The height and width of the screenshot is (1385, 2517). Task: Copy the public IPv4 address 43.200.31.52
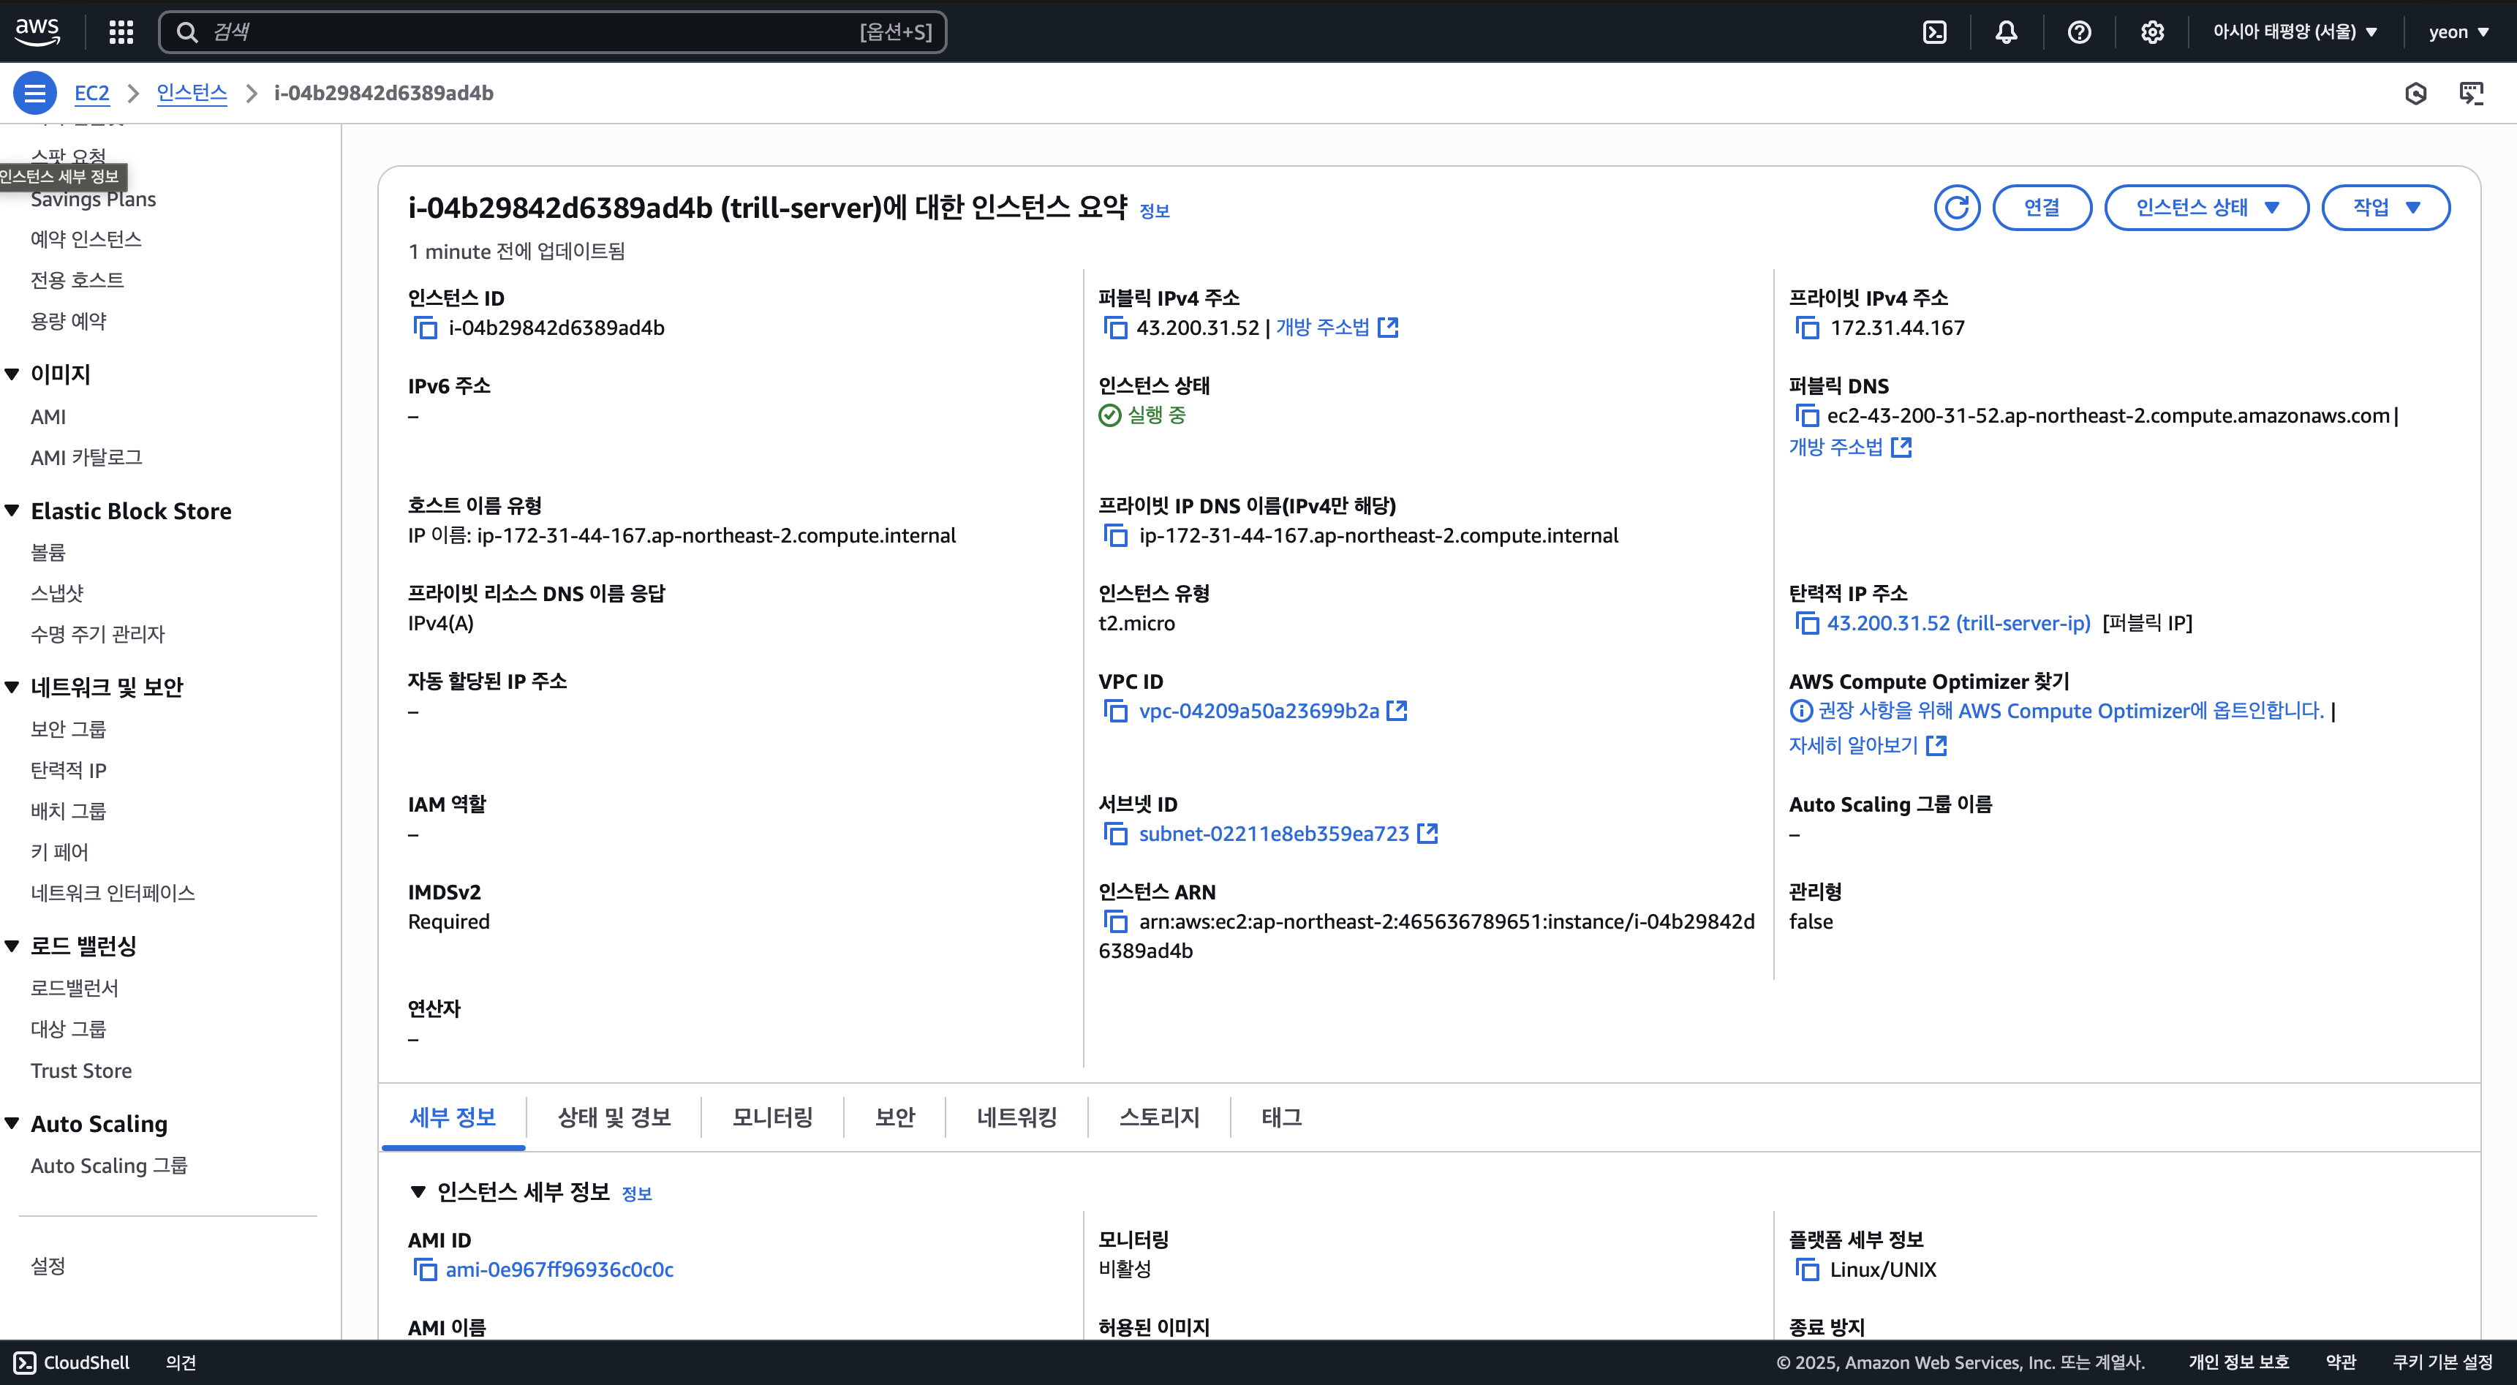(x=1115, y=328)
